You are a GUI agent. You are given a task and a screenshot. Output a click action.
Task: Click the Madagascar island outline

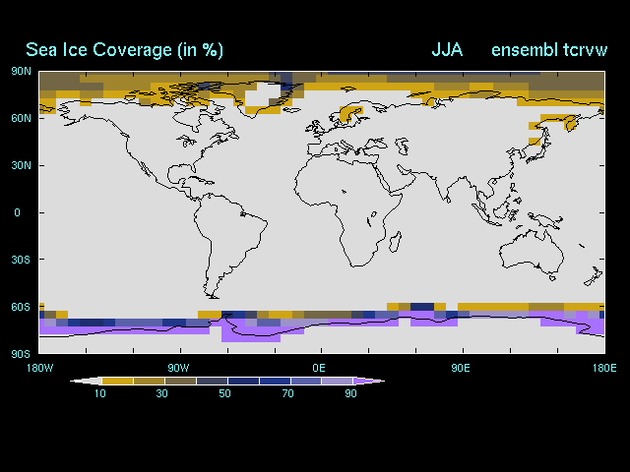point(396,241)
